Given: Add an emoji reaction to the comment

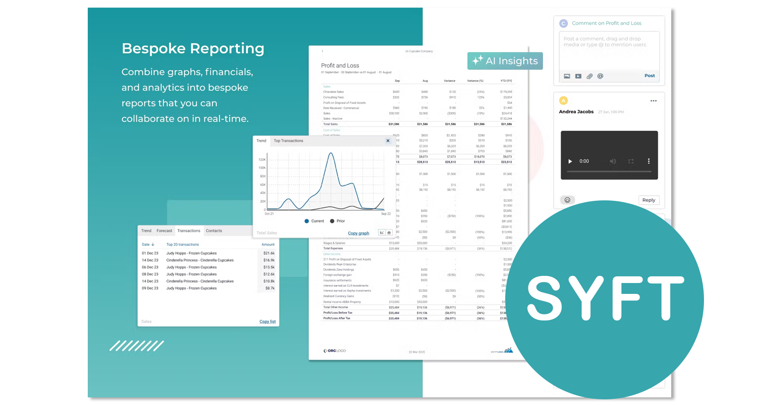Looking at the screenshot, I should [x=567, y=200].
